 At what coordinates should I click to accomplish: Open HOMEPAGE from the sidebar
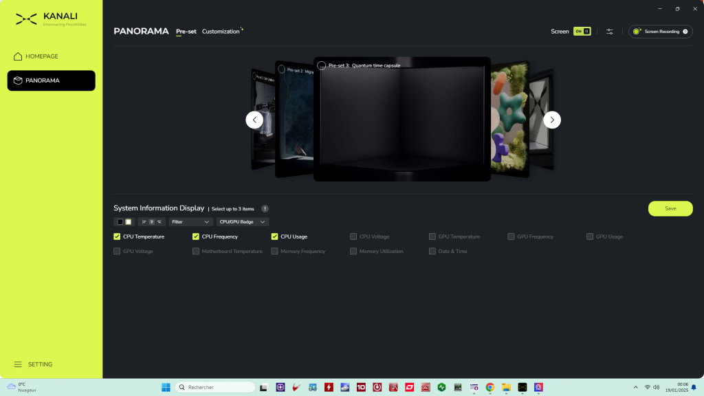tap(42, 56)
